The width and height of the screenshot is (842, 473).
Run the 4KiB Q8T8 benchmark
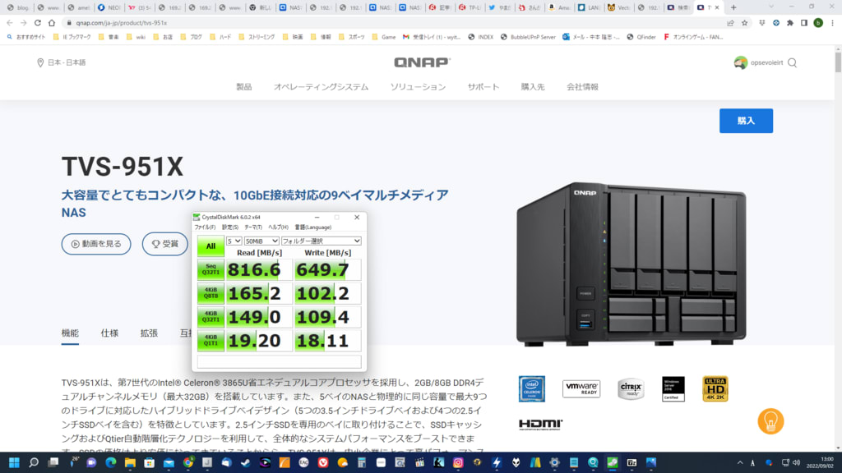[x=210, y=293]
